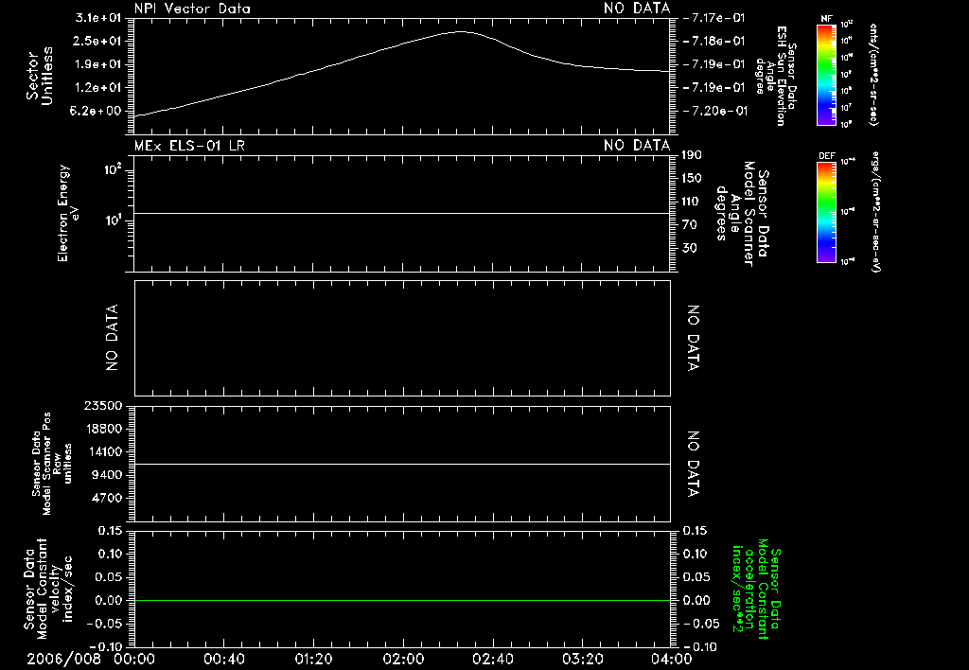Click the 'Sector Unitless' axis label
The height and width of the screenshot is (670, 969).
[x=40, y=76]
